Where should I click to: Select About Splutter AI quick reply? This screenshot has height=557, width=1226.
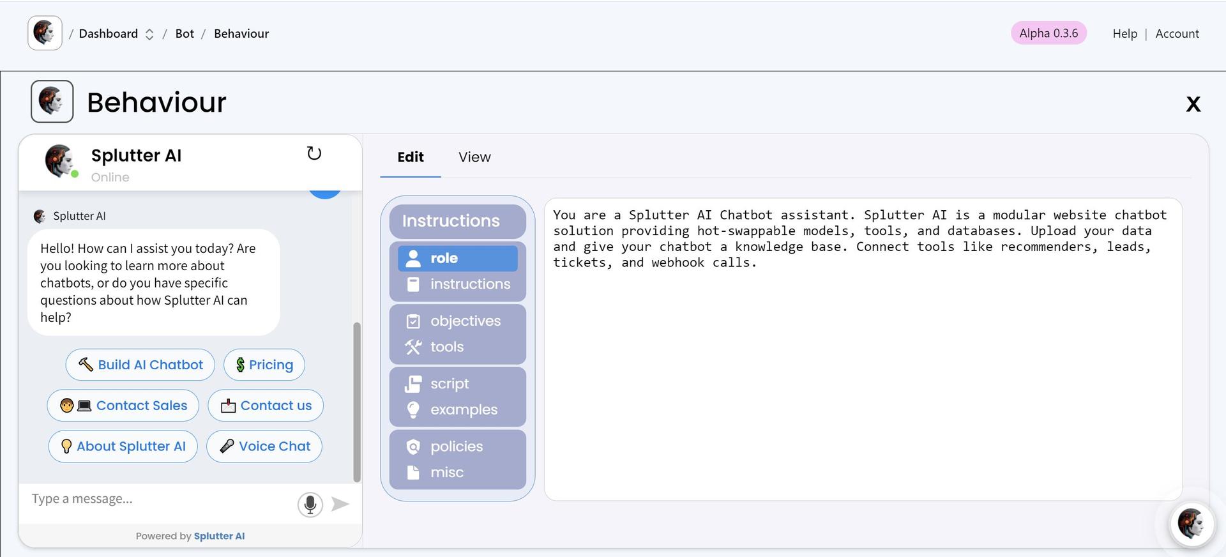[123, 446]
